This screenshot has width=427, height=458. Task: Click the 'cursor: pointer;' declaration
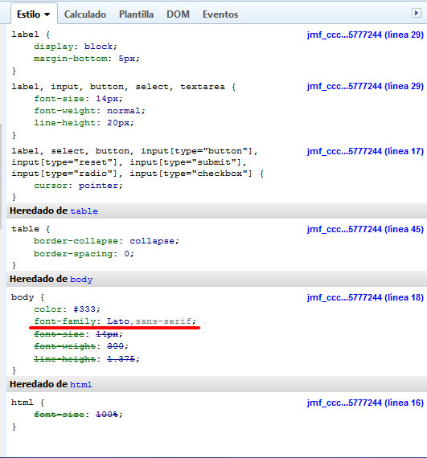78,186
